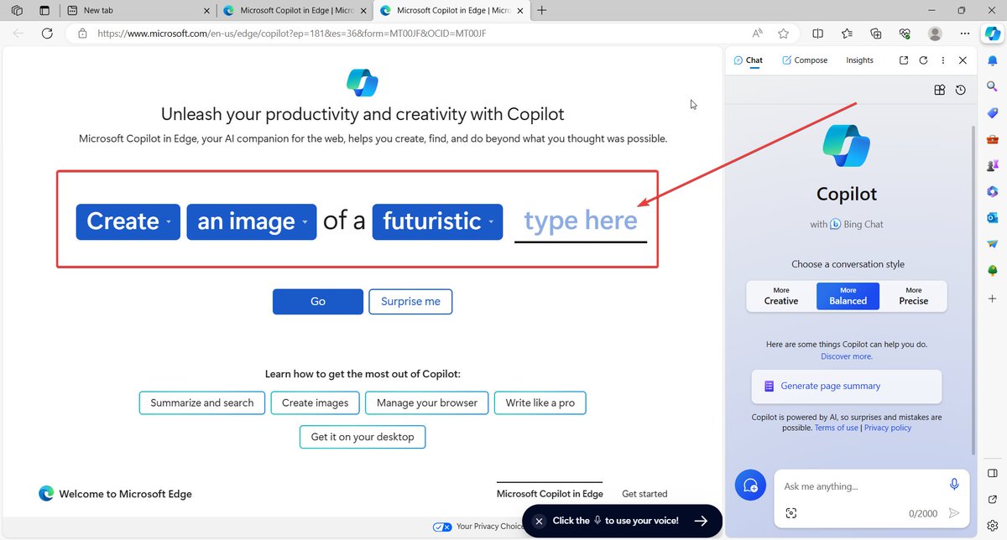Viewport: 1007px width, 540px height.
Task: Refresh the Copilot pane
Action: coord(923,60)
